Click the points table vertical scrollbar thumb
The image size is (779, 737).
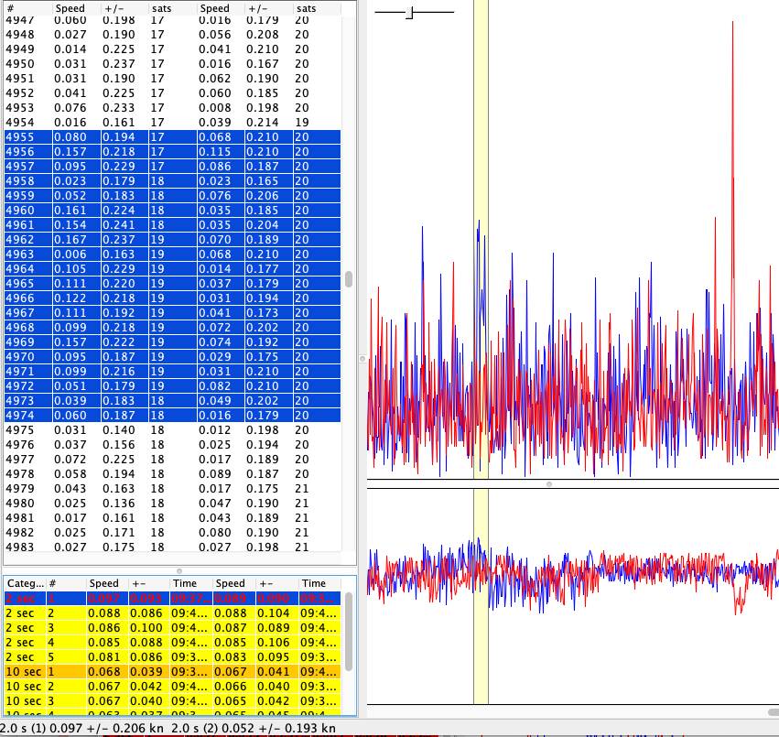point(350,279)
